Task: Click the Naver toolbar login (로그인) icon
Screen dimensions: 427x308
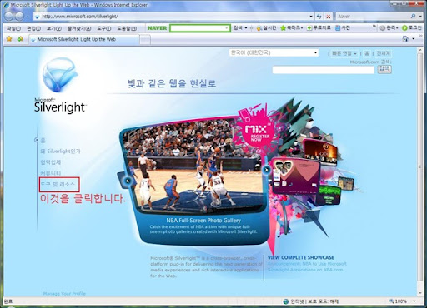Action: (404, 28)
